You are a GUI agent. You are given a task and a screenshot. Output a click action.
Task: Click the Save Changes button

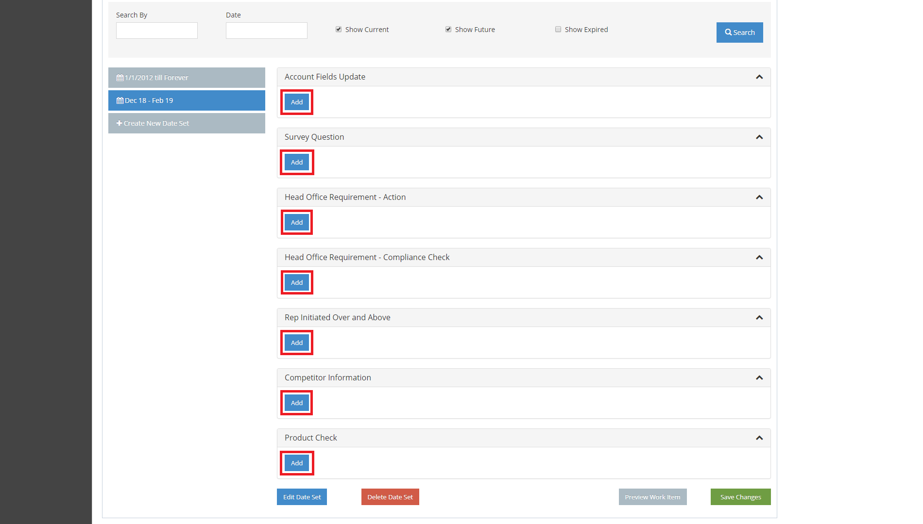pos(740,497)
